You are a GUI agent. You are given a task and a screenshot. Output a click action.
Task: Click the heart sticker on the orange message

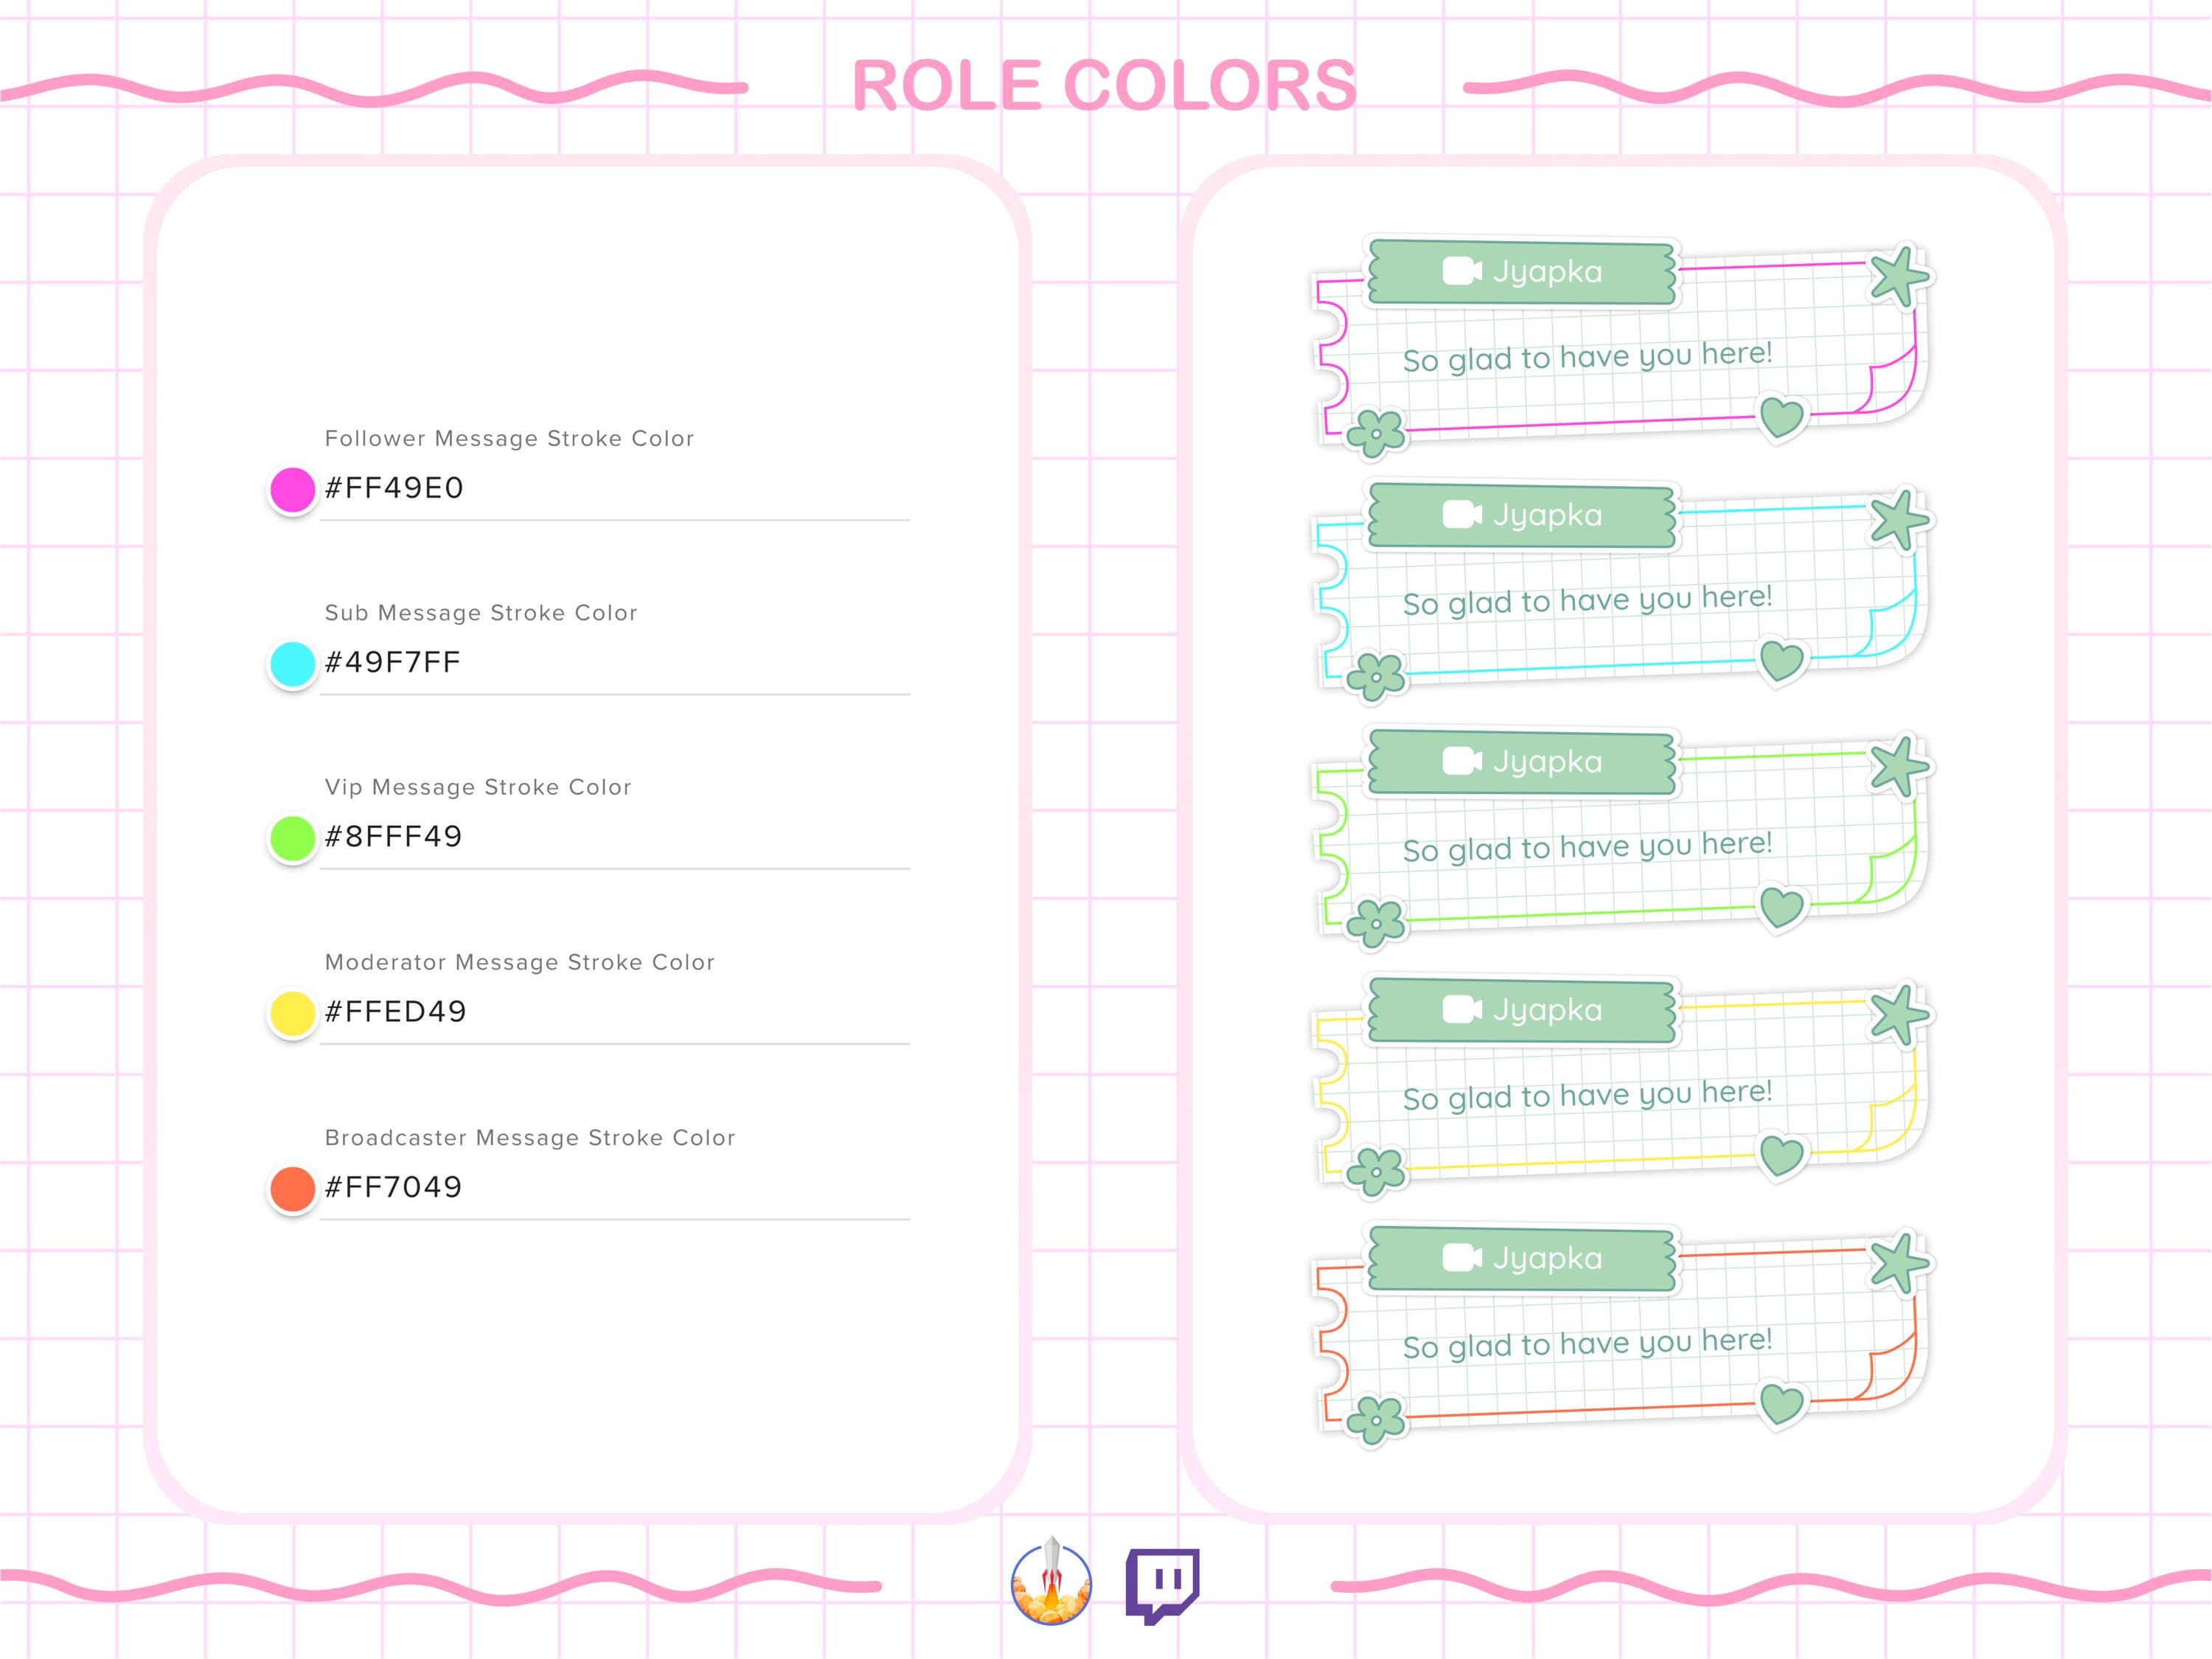click(1782, 1404)
